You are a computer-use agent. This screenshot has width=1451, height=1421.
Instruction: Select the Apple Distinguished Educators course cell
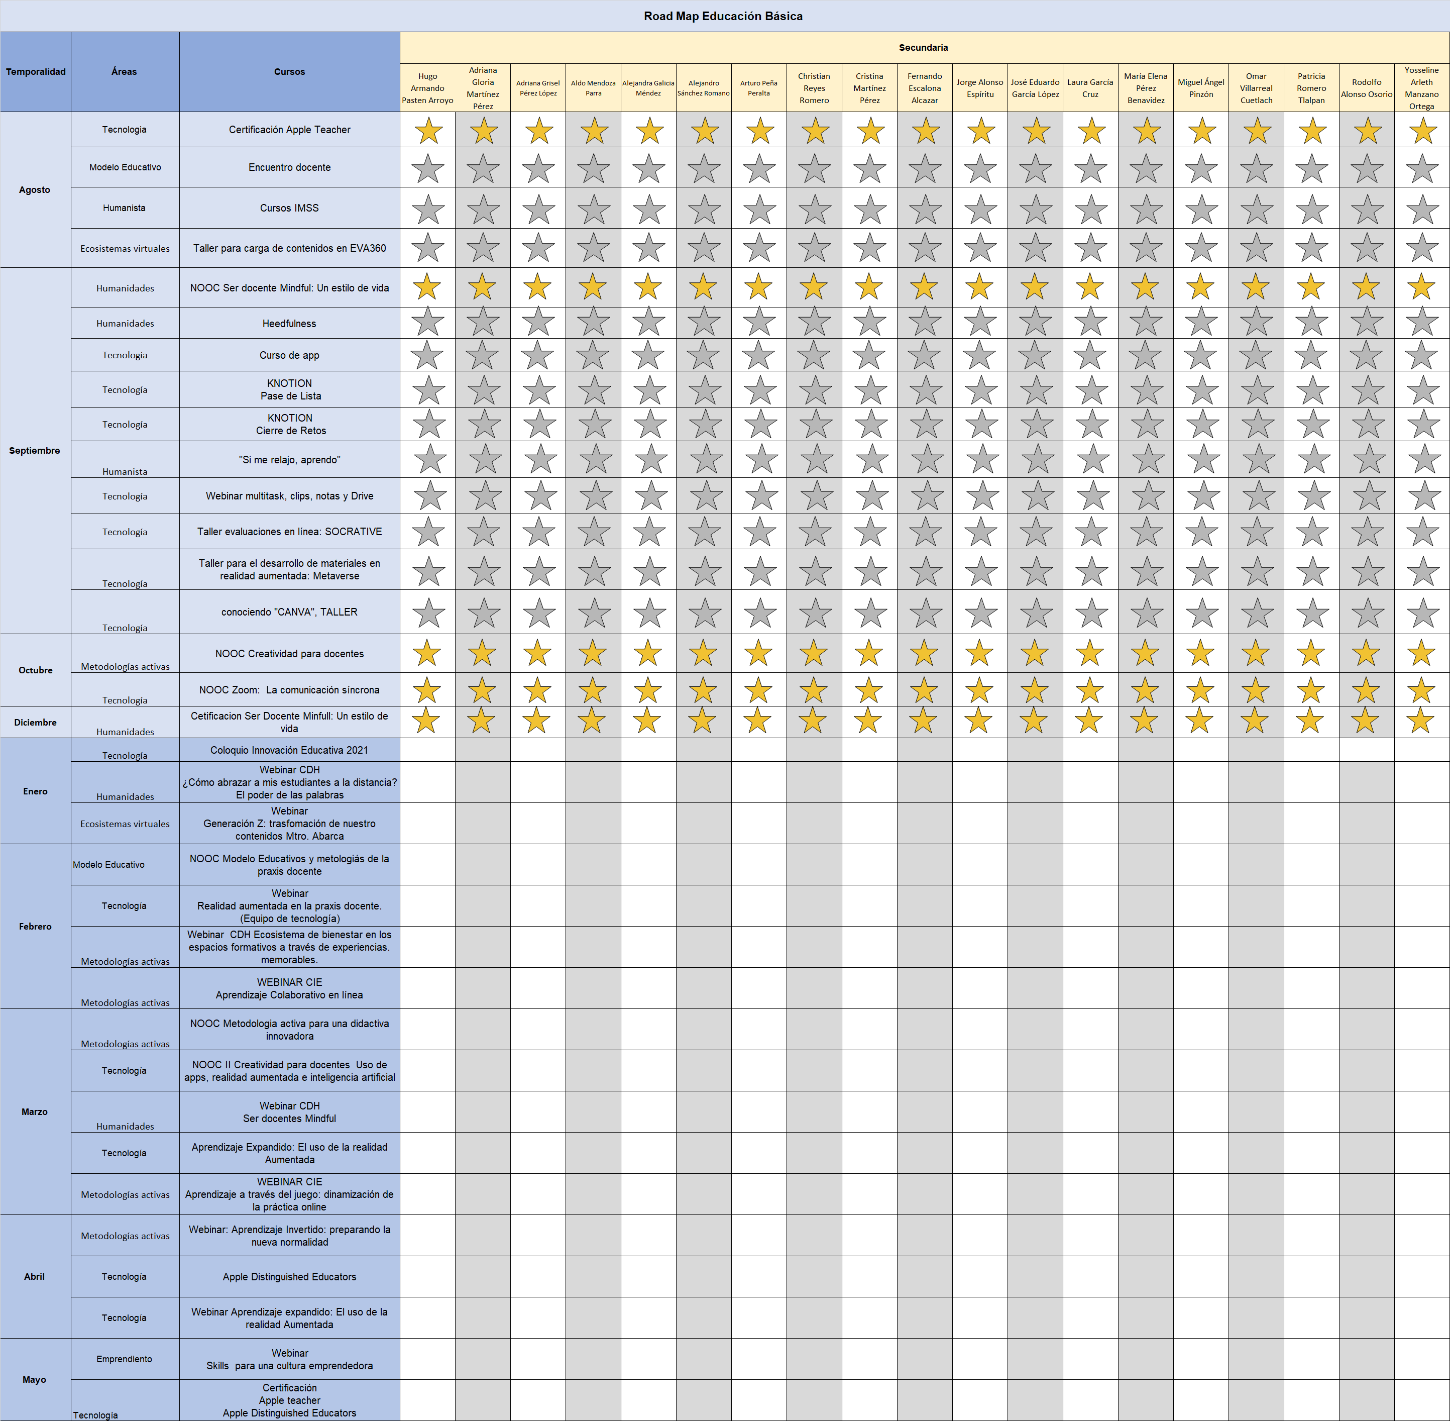pyautogui.click(x=289, y=1276)
